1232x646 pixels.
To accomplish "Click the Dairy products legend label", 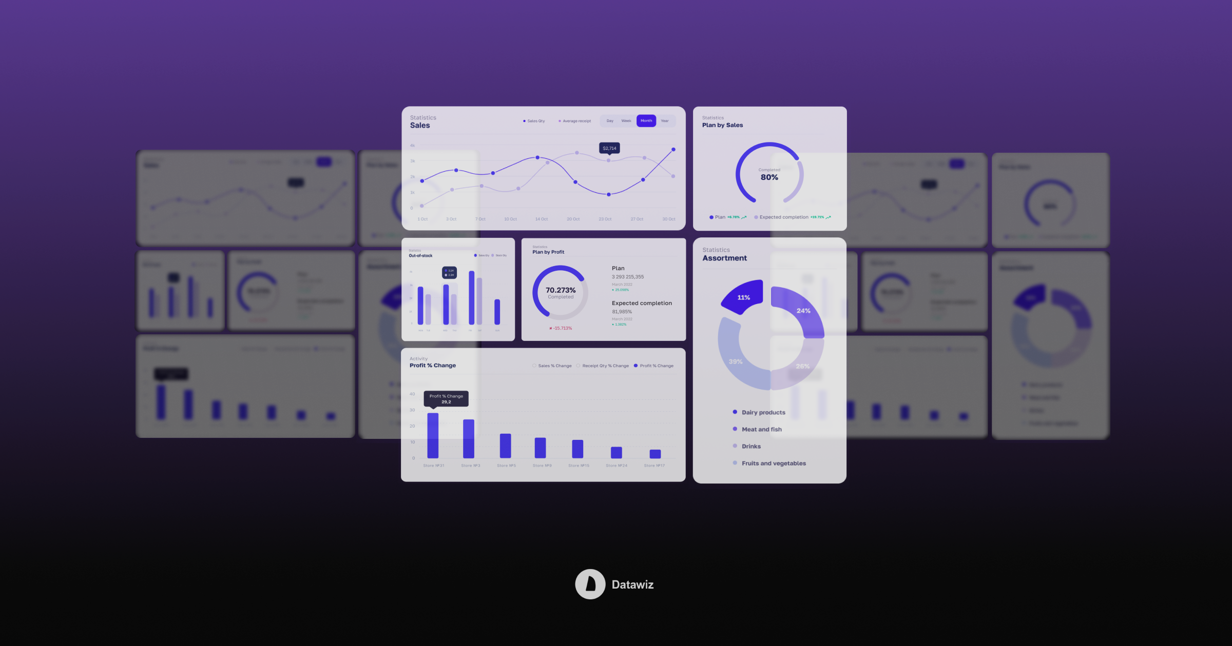I will 763,412.
